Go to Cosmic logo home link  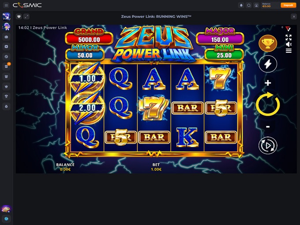point(27,5)
